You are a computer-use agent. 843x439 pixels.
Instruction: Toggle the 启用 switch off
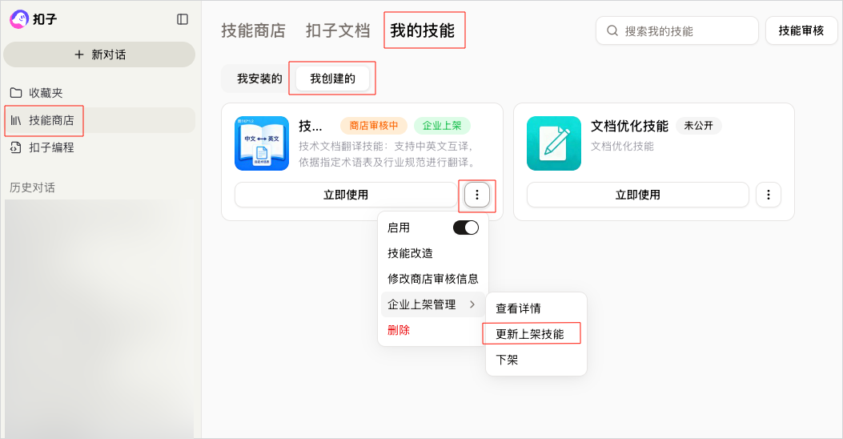pyautogui.click(x=466, y=228)
